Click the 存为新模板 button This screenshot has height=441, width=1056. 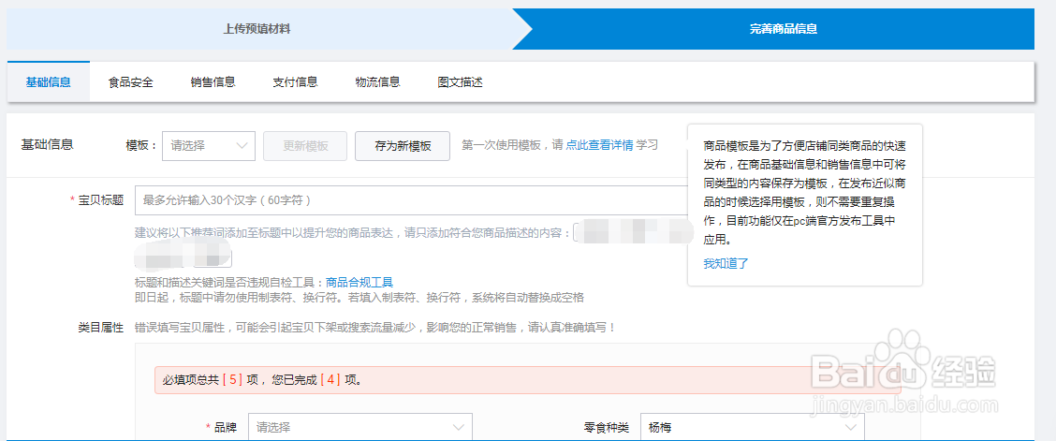(403, 145)
